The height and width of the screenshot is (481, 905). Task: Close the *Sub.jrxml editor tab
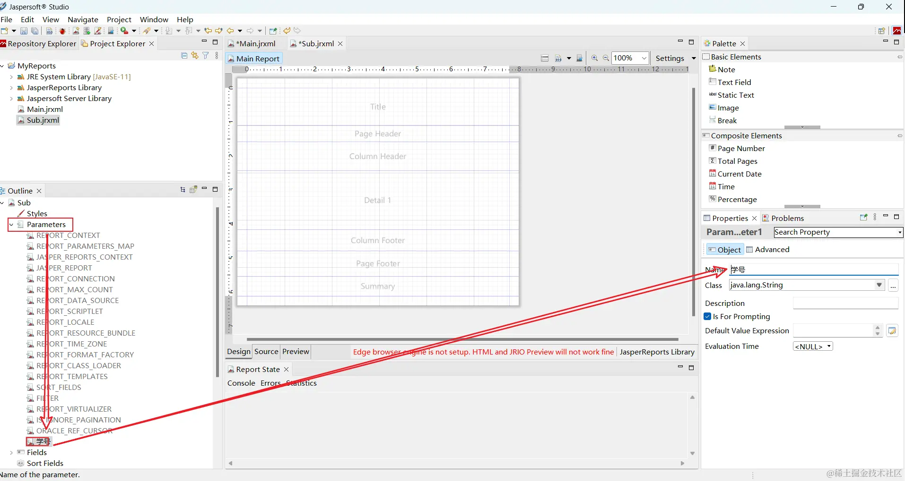tap(340, 44)
